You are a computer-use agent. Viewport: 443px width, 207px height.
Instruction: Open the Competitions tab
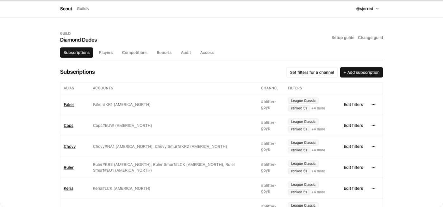pyautogui.click(x=135, y=53)
